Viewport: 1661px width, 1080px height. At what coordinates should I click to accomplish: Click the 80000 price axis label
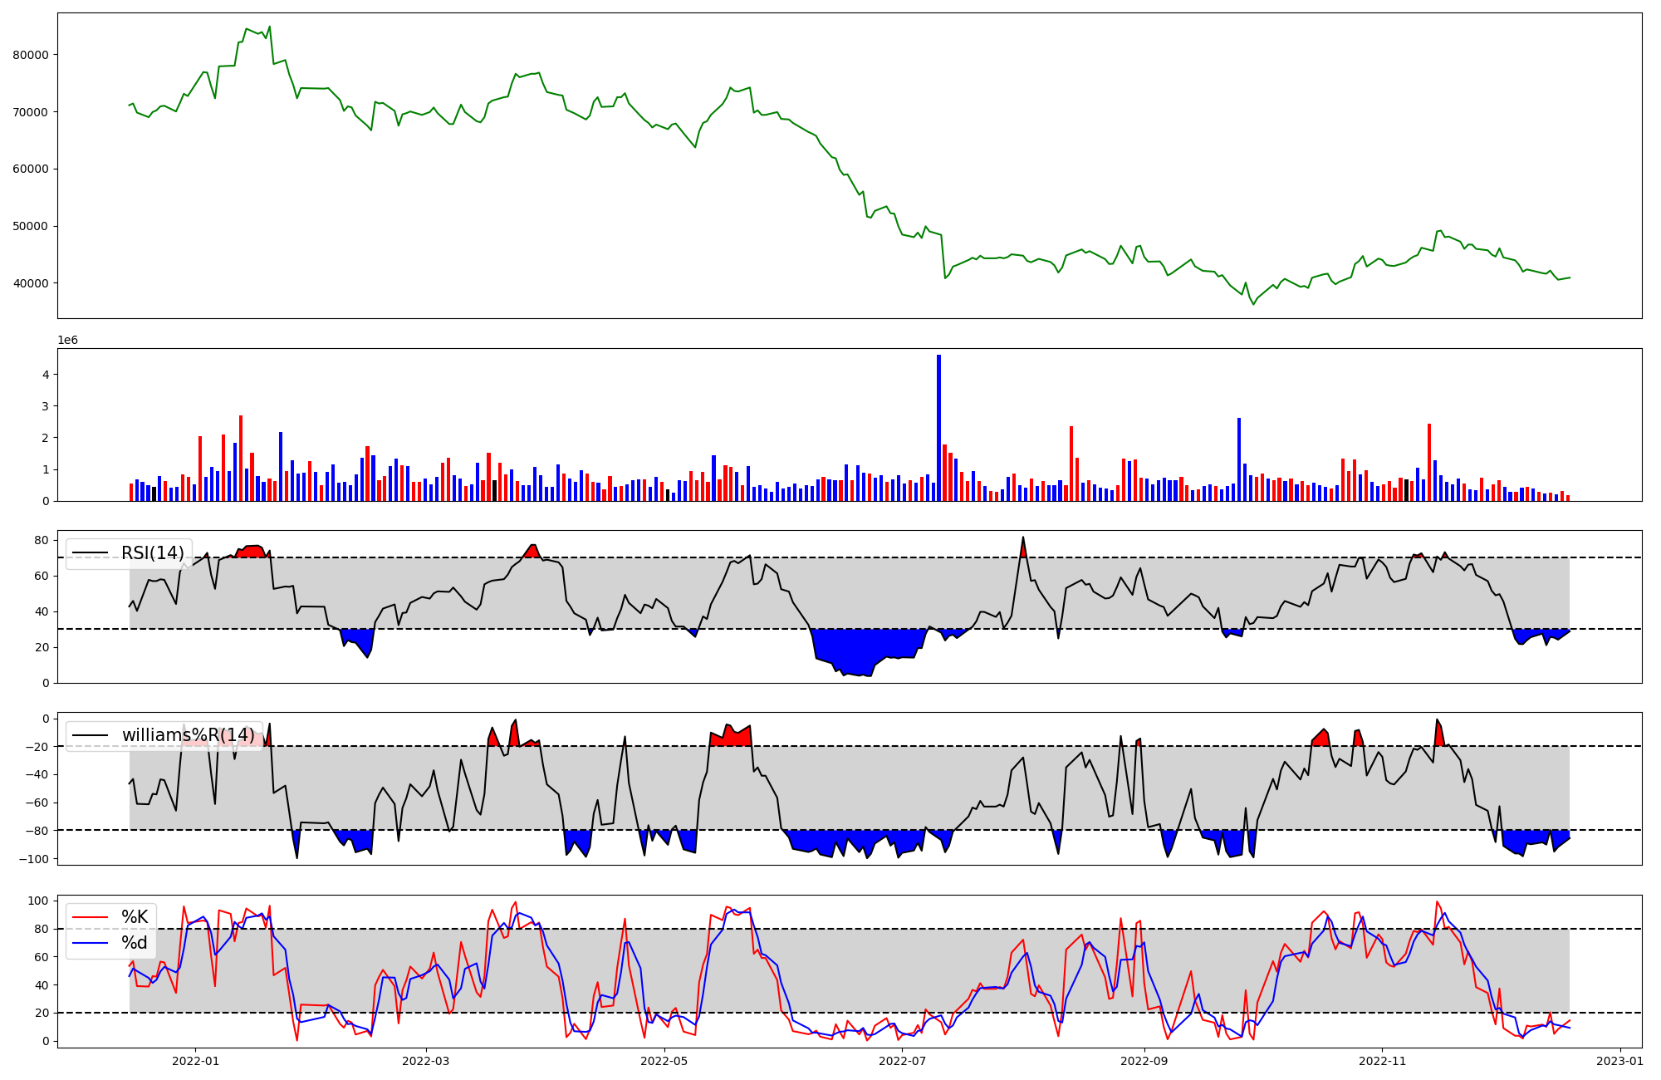pyautogui.click(x=32, y=55)
